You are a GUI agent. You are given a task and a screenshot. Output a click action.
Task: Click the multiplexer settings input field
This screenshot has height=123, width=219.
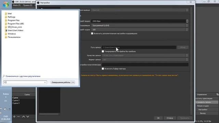pos(145,65)
